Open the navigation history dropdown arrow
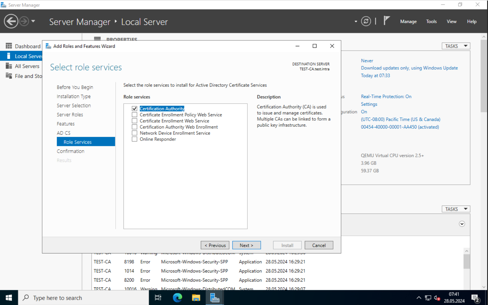Image resolution: width=488 pixels, height=305 pixels. point(33,21)
